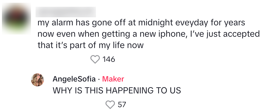Click the line "that it's part of my life now"
The height and width of the screenshot is (112, 263).
pyautogui.click(x=91, y=45)
